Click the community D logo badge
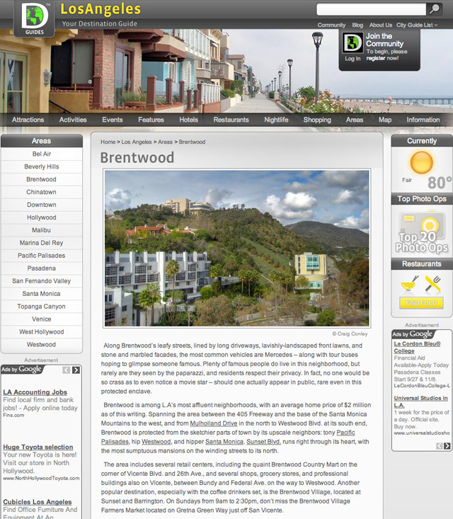The width and height of the screenshot is (453, 519). click(x=352, y=42)
